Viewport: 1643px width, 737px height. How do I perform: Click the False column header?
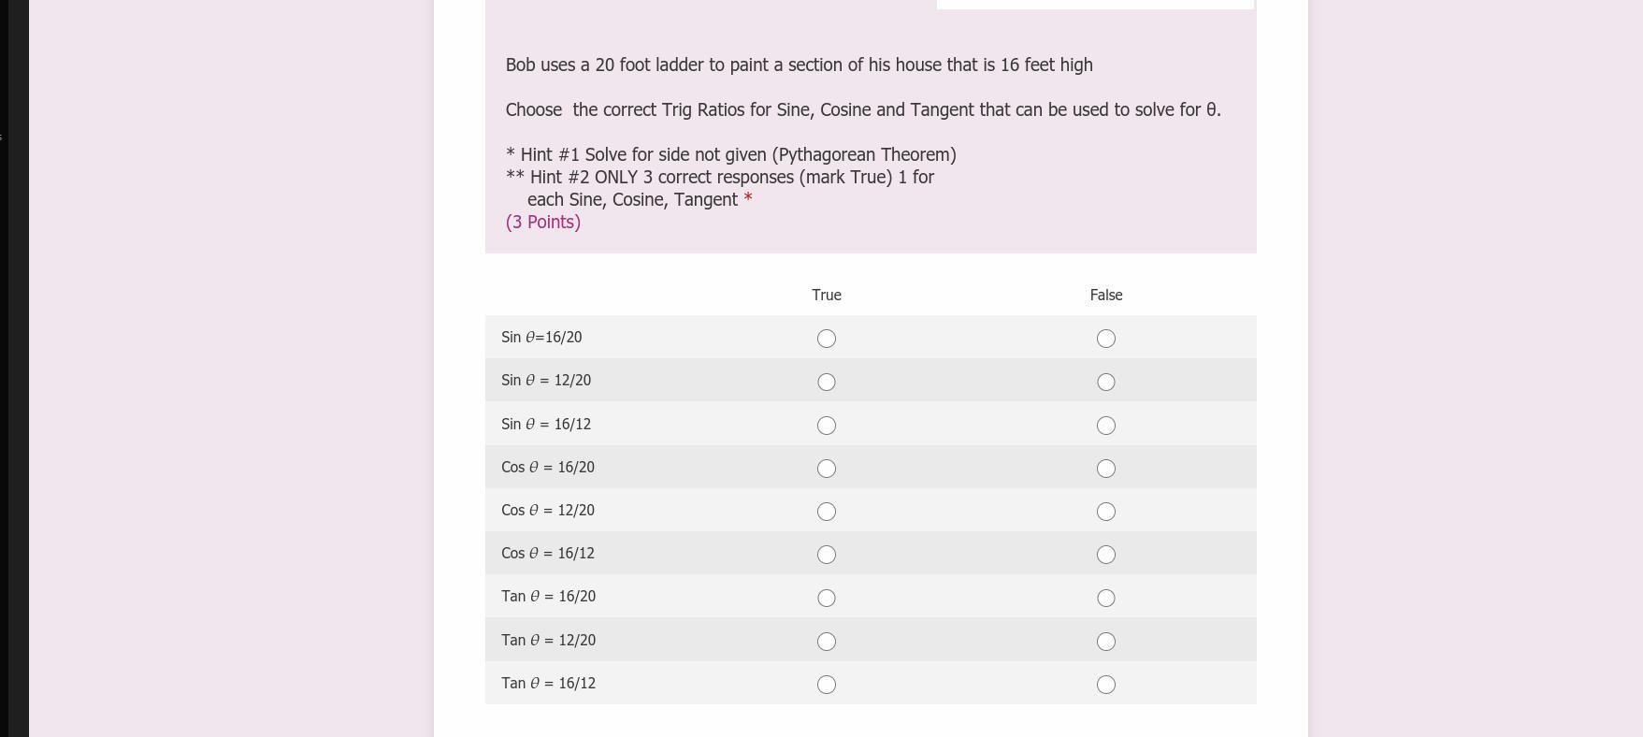coord(1105,296)
